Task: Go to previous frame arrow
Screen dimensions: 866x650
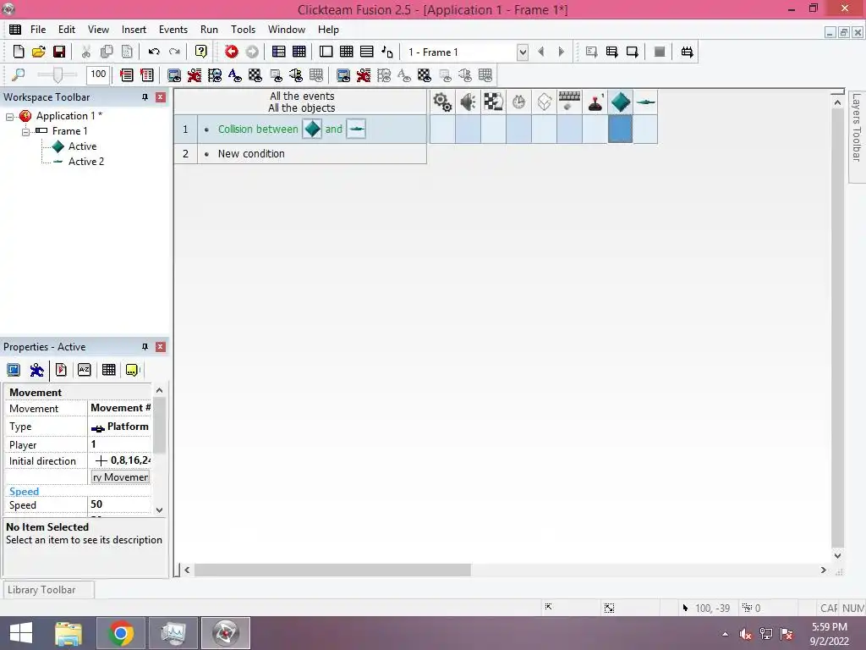Action: (x=541, y=52)
